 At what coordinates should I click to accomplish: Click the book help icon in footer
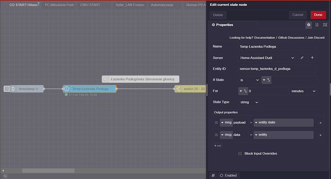click(213, 176)
